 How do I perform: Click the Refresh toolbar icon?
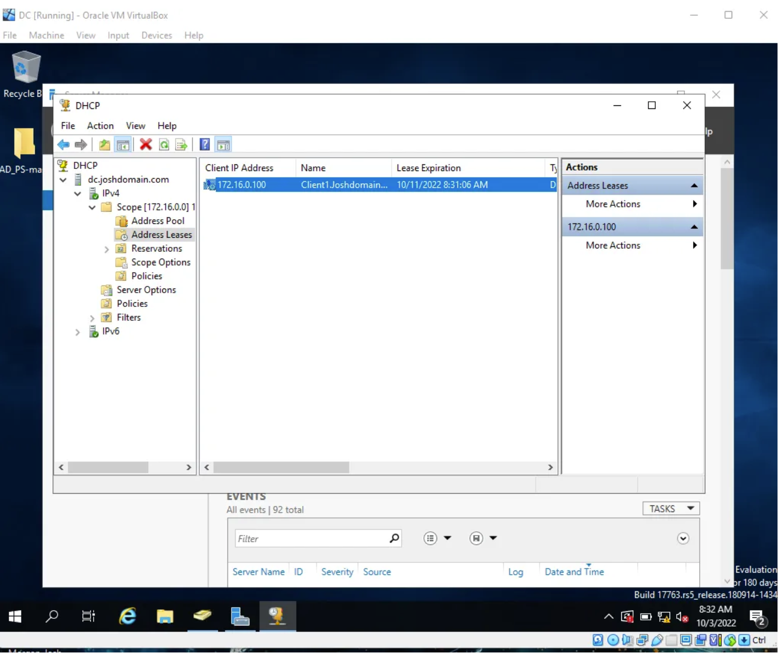pyautogui.click(x=164, y=145)
